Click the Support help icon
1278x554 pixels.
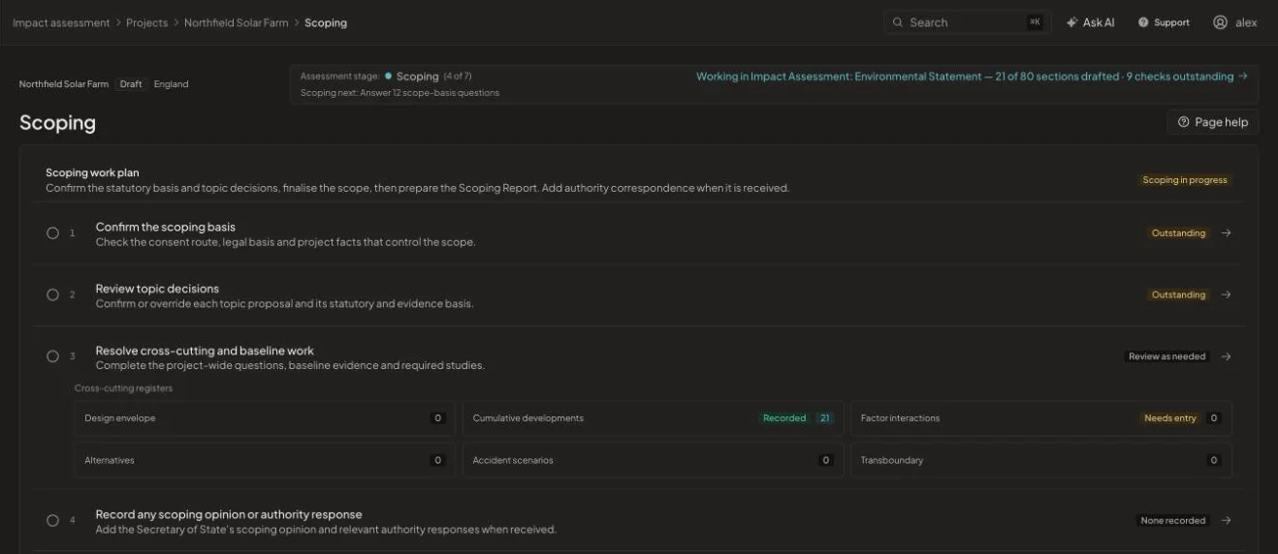(1143, 22)
